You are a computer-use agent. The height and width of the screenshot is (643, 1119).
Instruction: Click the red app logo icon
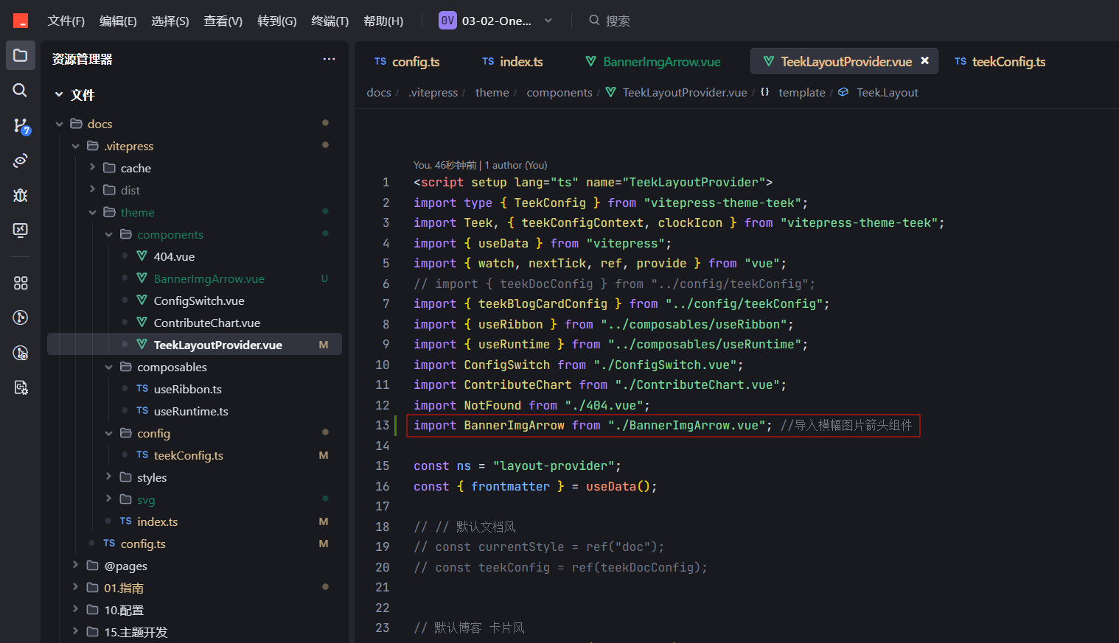21,21
